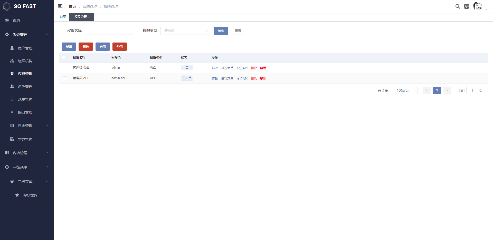Tick the select-all checkbox in table header

pyautogui.click(x=63, y=58)
